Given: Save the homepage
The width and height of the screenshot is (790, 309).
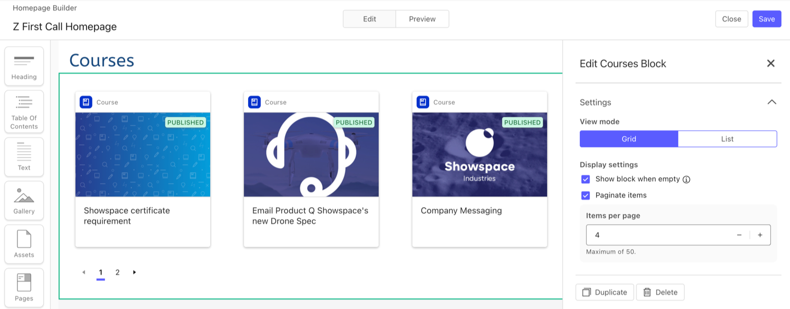Looking at the screenshot, I should tap(766, 19).
